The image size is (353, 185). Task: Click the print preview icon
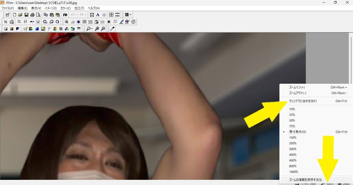[x=38, y=15]
